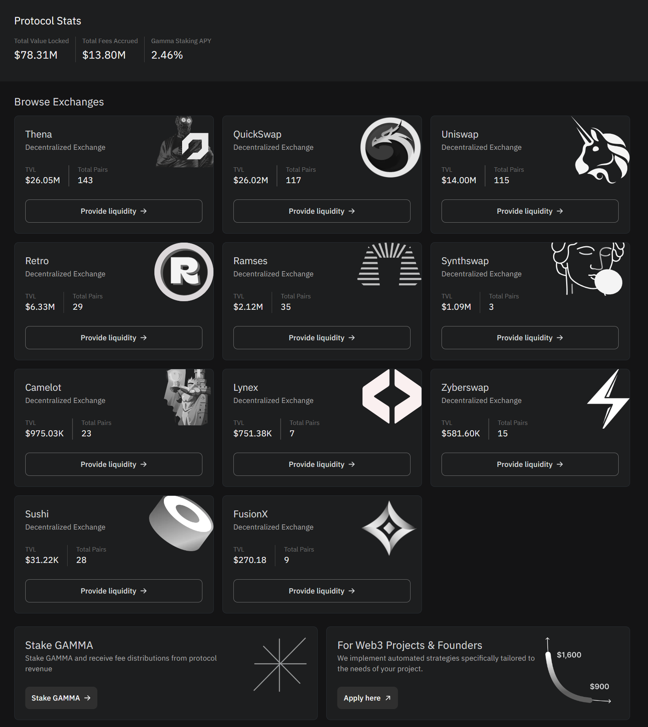The width and height of the screenshot is (648, 727).
Task: Select the Retro exchange title
Action: click(37, 261)
